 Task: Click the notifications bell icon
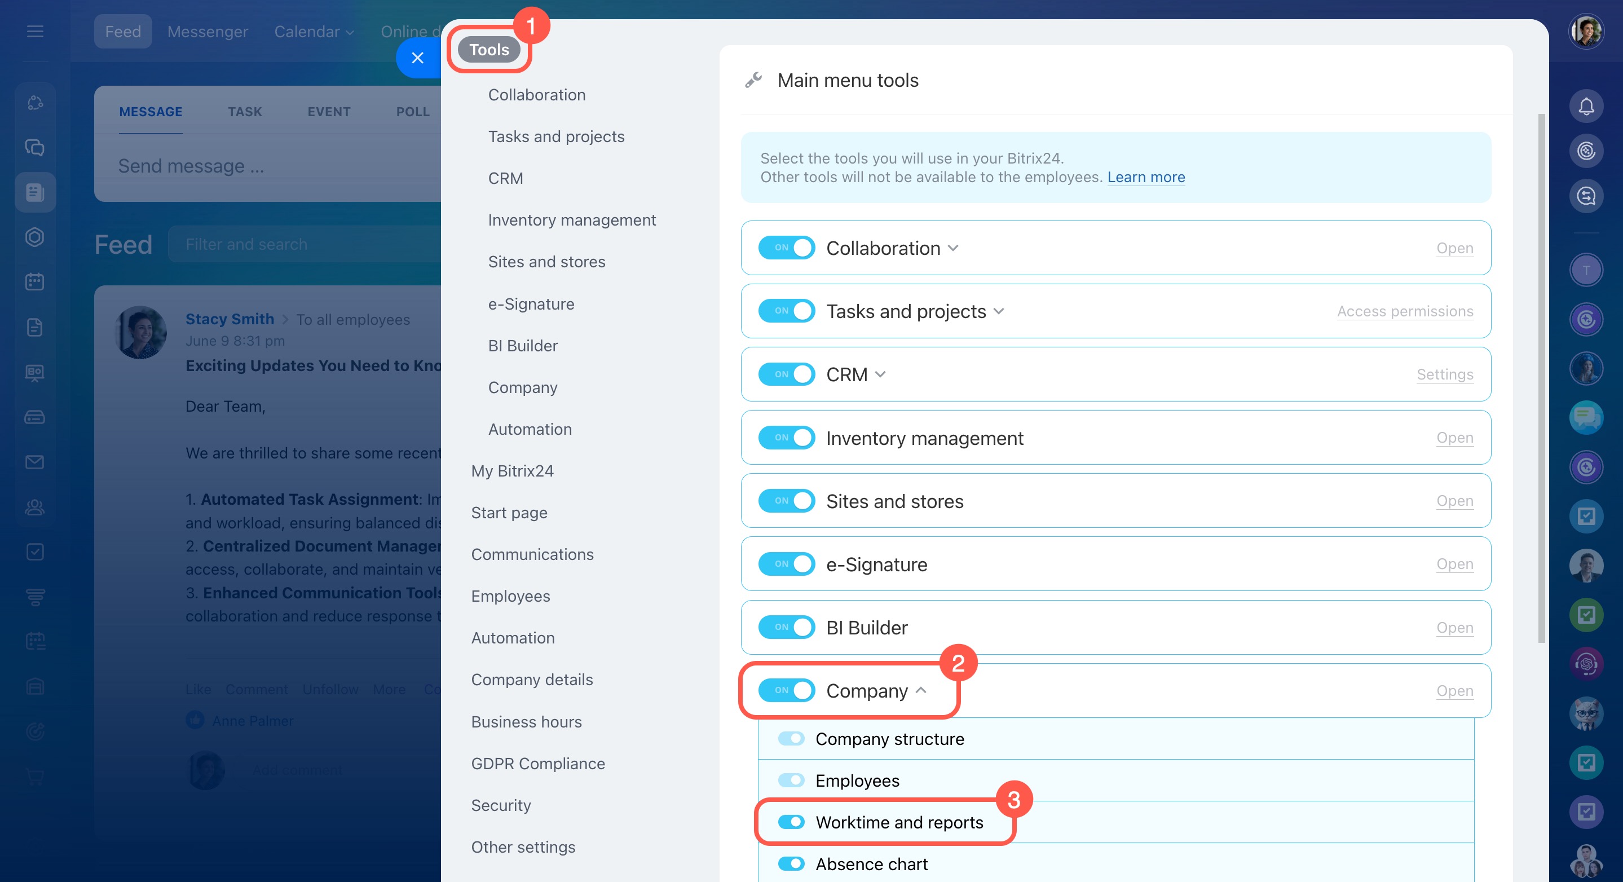[x=1586, y=106]
